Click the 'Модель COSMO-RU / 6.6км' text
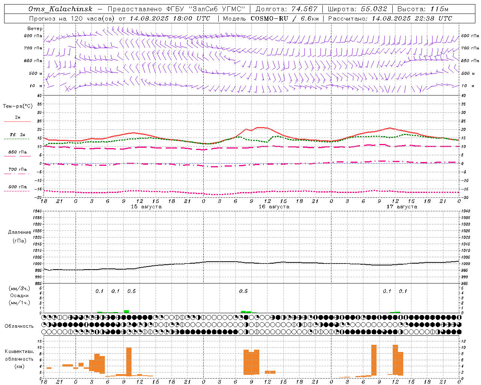Screen dimensions: 481x385 [271, 18]
